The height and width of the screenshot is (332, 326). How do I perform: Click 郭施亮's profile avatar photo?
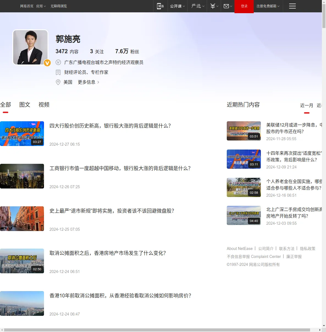[x=30, y=47]
